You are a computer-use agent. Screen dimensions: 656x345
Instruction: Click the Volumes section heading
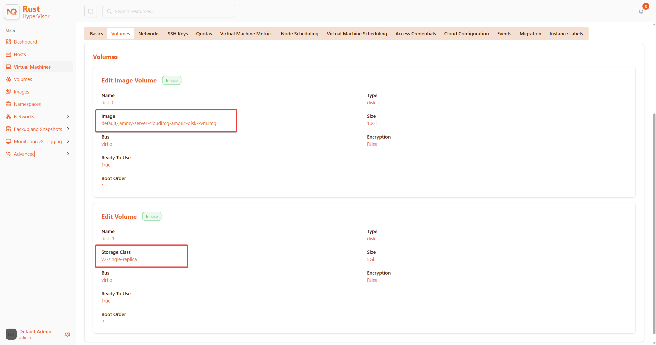(x=105, y=57)
